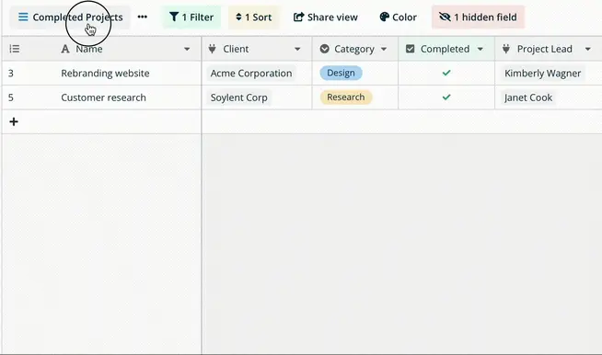Open the 1 Filter panel
This screenshot has width=602, height=355.
191,17
